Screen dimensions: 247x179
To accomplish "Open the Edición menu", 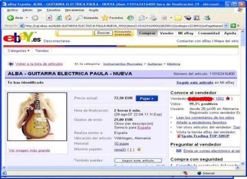I will tap(27, 10).
